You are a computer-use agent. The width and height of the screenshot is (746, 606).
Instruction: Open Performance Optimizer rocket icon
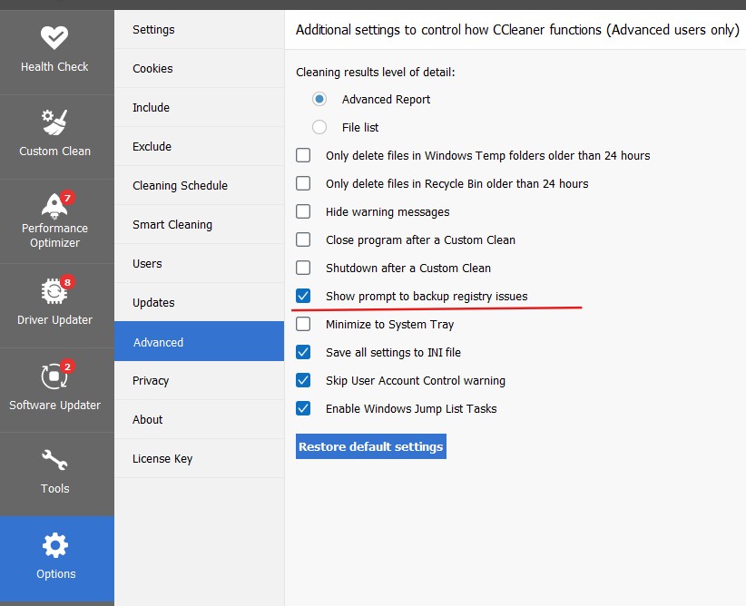[54, 206]
